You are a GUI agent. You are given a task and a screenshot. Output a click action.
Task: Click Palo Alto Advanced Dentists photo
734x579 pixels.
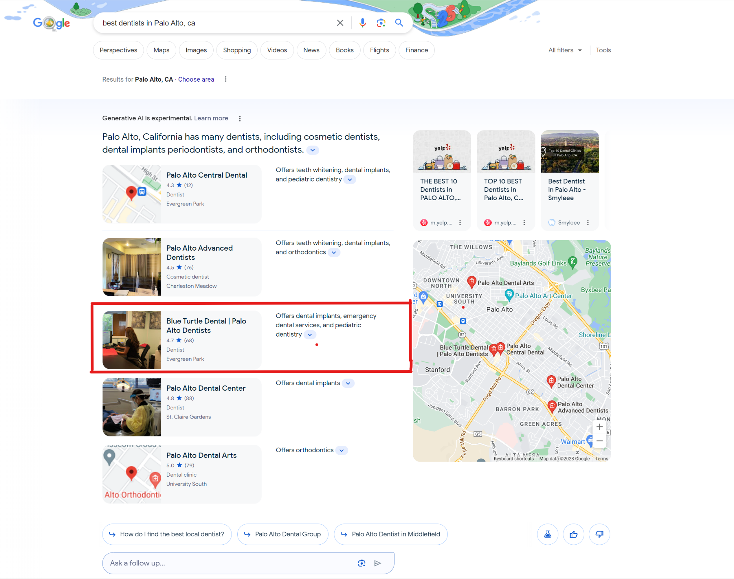click(132, 267)
